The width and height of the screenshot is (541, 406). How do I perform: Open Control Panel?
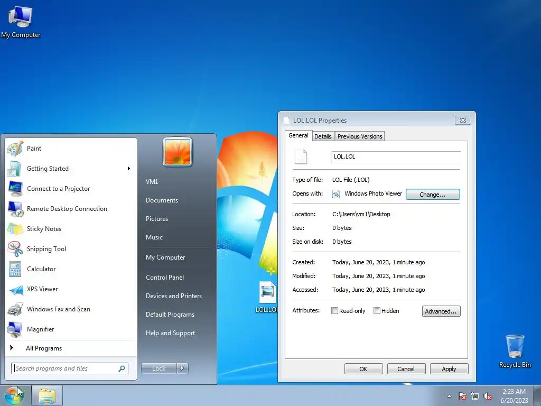[165, 278]
